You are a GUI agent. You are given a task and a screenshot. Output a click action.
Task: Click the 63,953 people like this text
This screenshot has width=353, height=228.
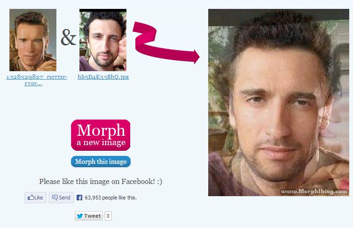pyautogui.click(x=110, y=198)
